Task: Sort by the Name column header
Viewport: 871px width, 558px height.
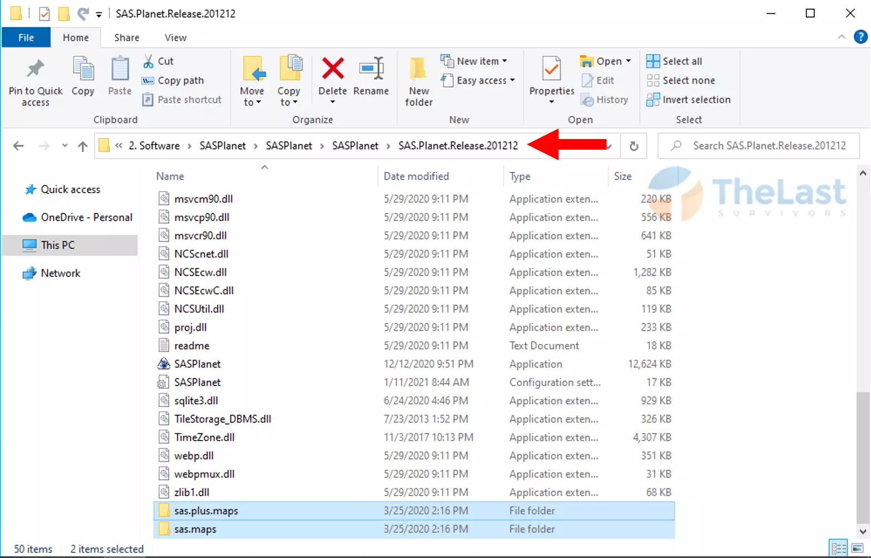Action: pyautogui.click(x=170, y=177)
